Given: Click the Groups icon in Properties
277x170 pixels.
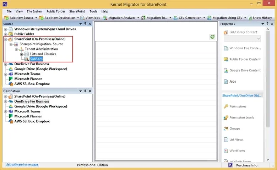Looking at the screenshot, I should pos(226,128).
